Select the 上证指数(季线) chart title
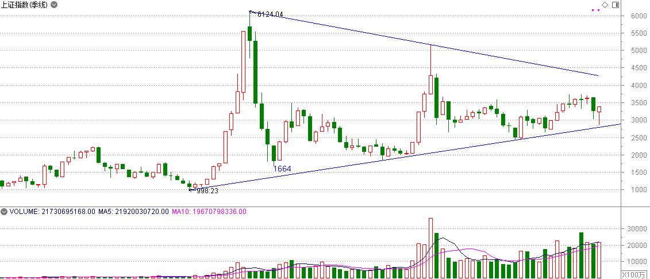 point(25,5)
